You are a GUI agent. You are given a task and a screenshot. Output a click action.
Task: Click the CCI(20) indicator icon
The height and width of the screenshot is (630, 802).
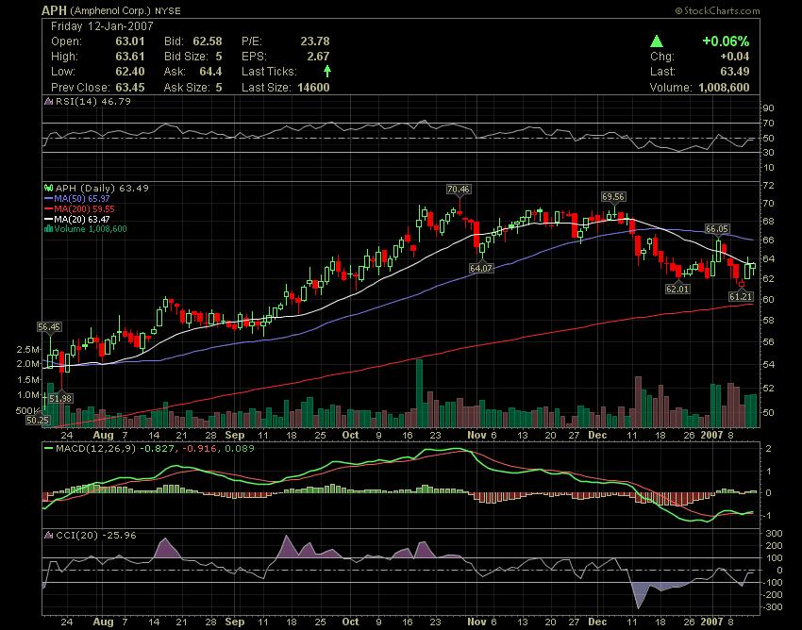click(x=49, y=536)
